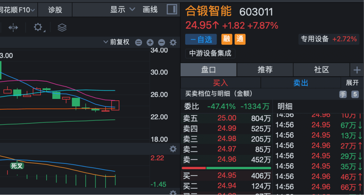Toggle the 手 unit switch in order book header
The height and width of the screenshot is (195, 364).
[x=343, y=94]
